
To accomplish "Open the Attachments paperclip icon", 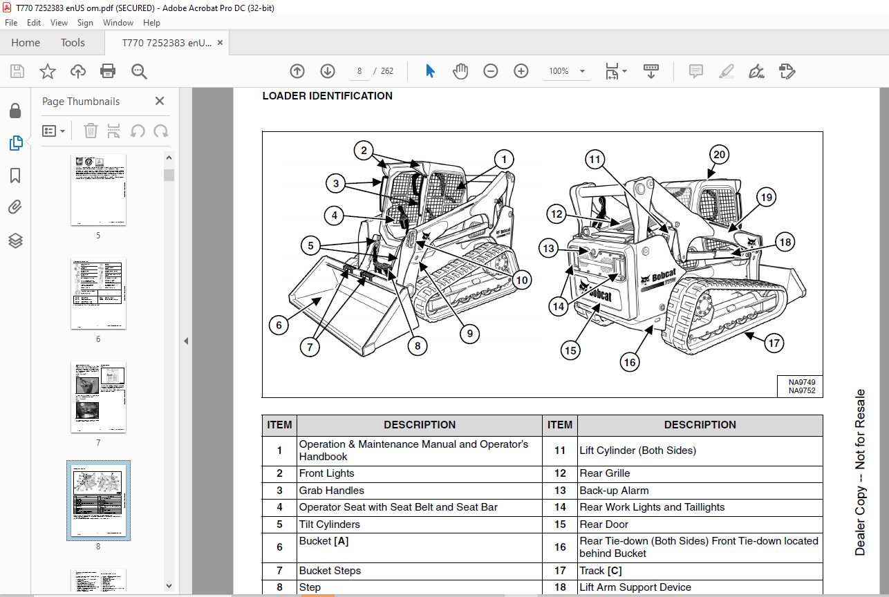I will [x=15, y=208].
